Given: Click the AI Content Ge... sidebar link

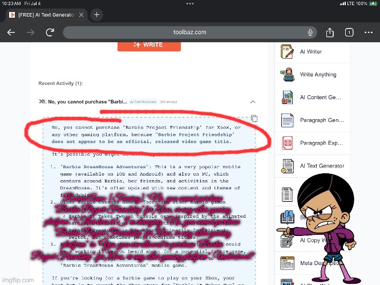Looking at the screenshot, I should [321, 97].
